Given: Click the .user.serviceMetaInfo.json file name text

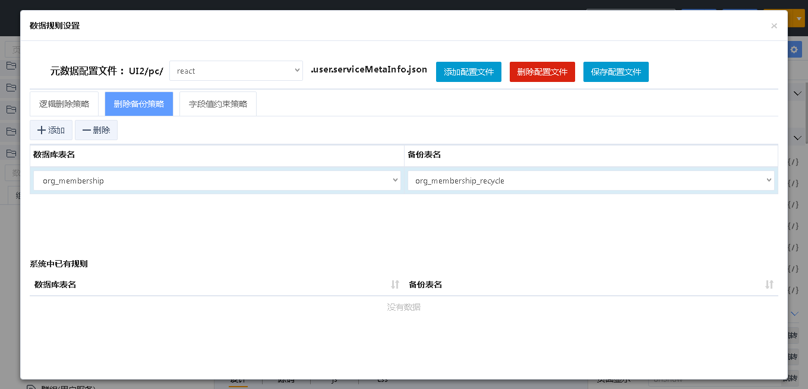Looking at the screenshot, I should (369, 69).
